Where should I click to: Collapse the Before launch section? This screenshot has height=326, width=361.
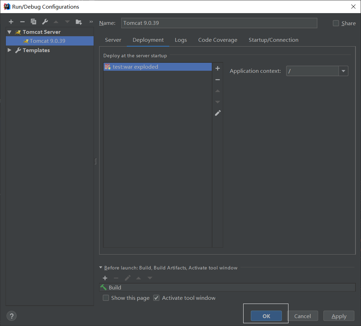point(101,268)
